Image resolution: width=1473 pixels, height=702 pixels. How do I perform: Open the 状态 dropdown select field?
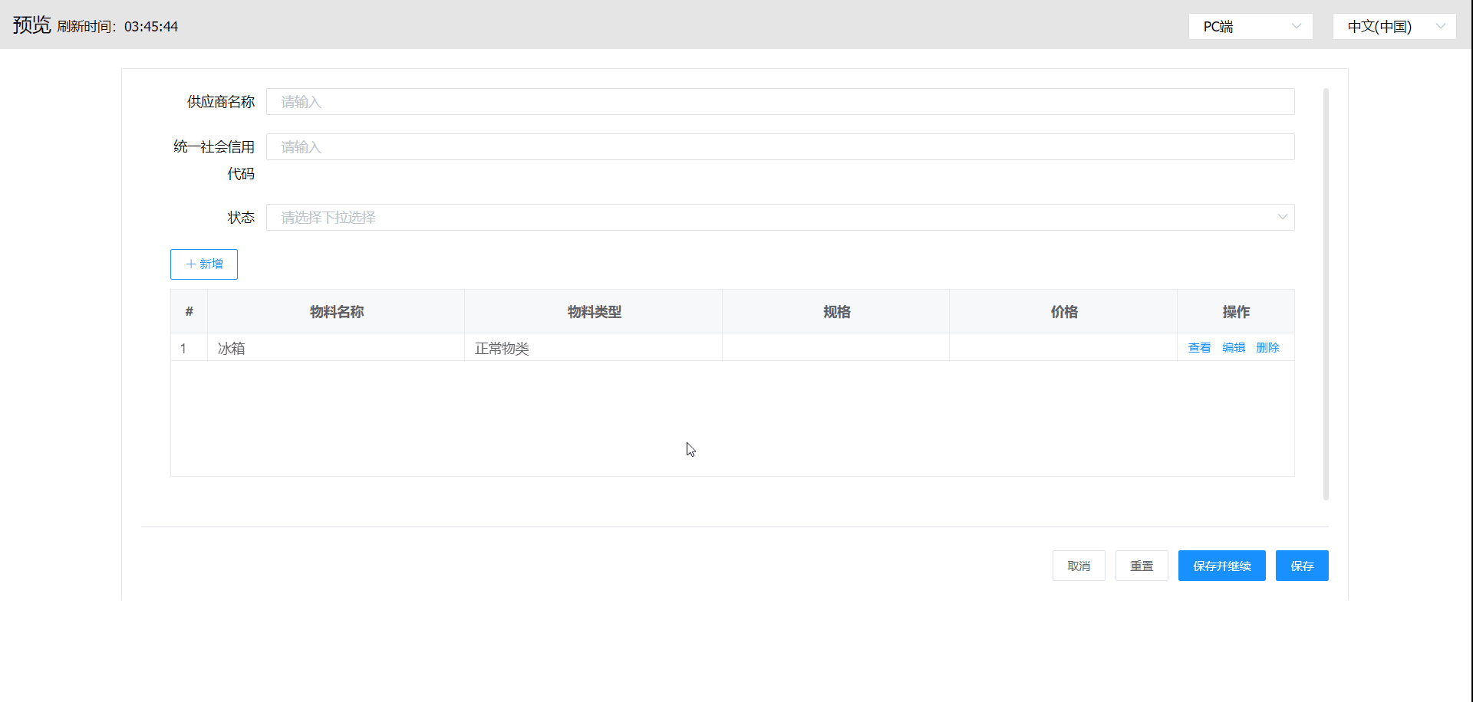pos(779,218)
